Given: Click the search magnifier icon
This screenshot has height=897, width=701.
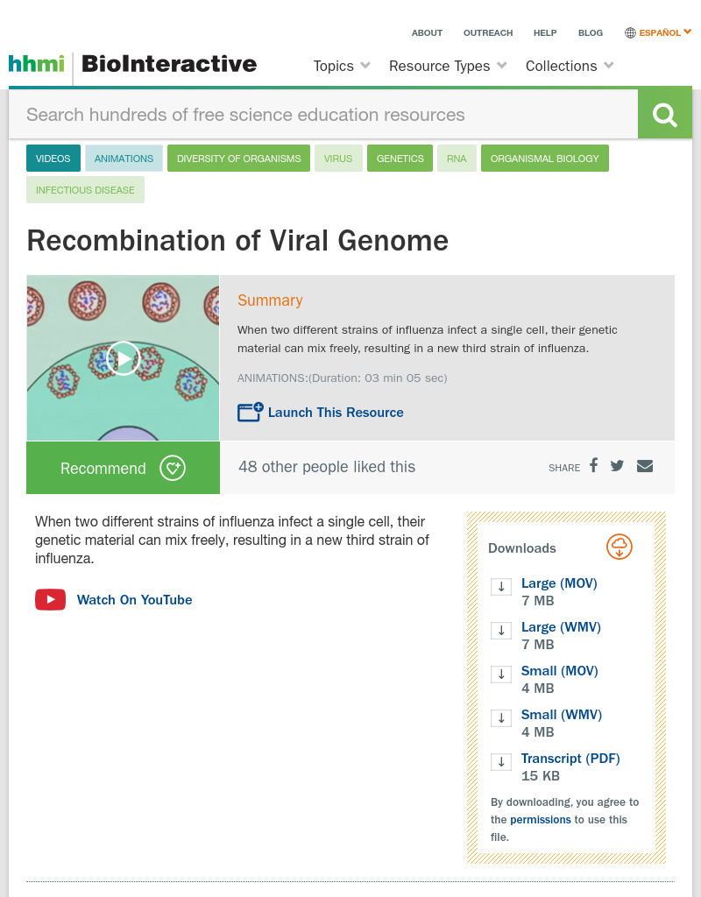Looking at the screenshot, I should tap(664, 113).
